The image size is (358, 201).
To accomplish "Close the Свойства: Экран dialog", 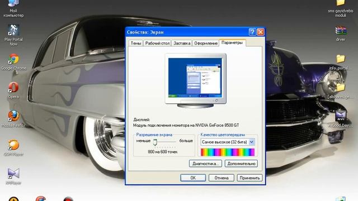I will [261, 32].
